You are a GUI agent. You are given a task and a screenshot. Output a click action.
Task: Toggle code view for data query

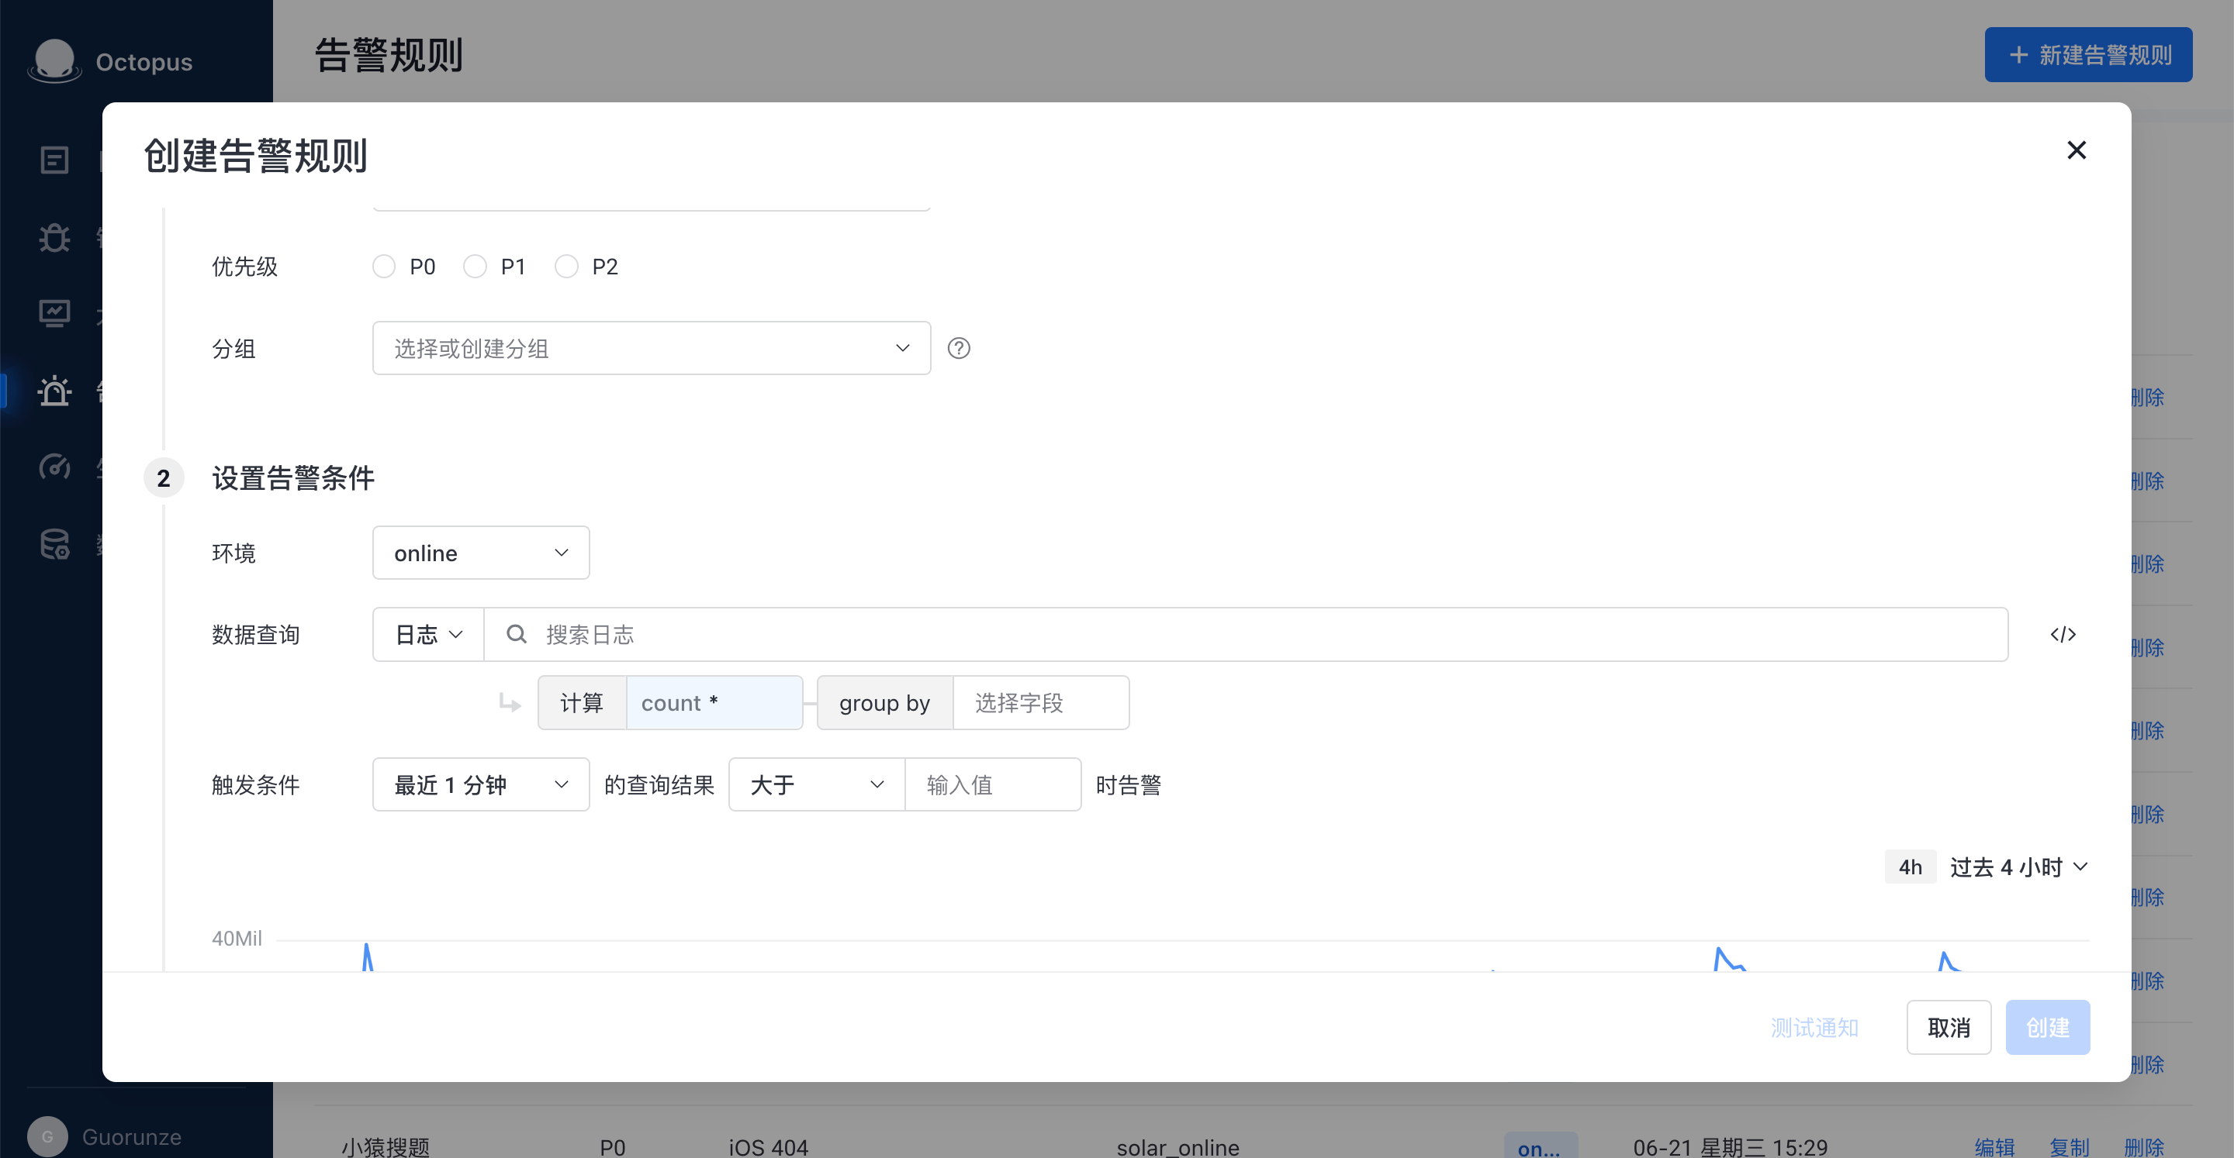click(2063, 635)
